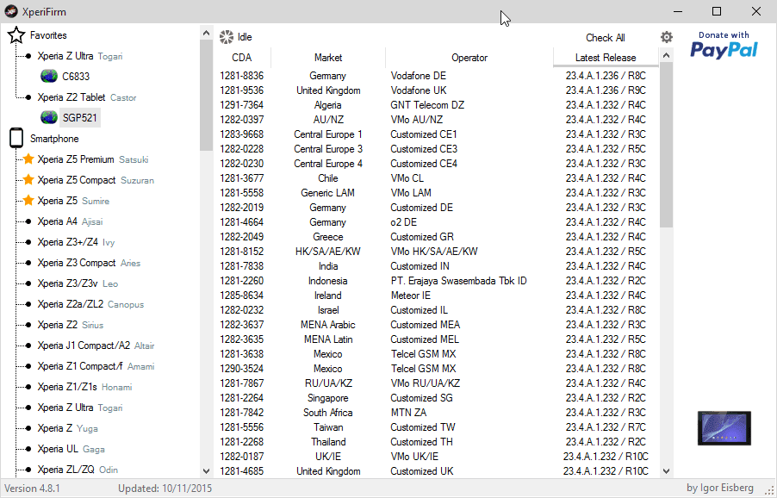
Task: Click scroll-down arrow of firmware list
Action: (x=667, y=470)
